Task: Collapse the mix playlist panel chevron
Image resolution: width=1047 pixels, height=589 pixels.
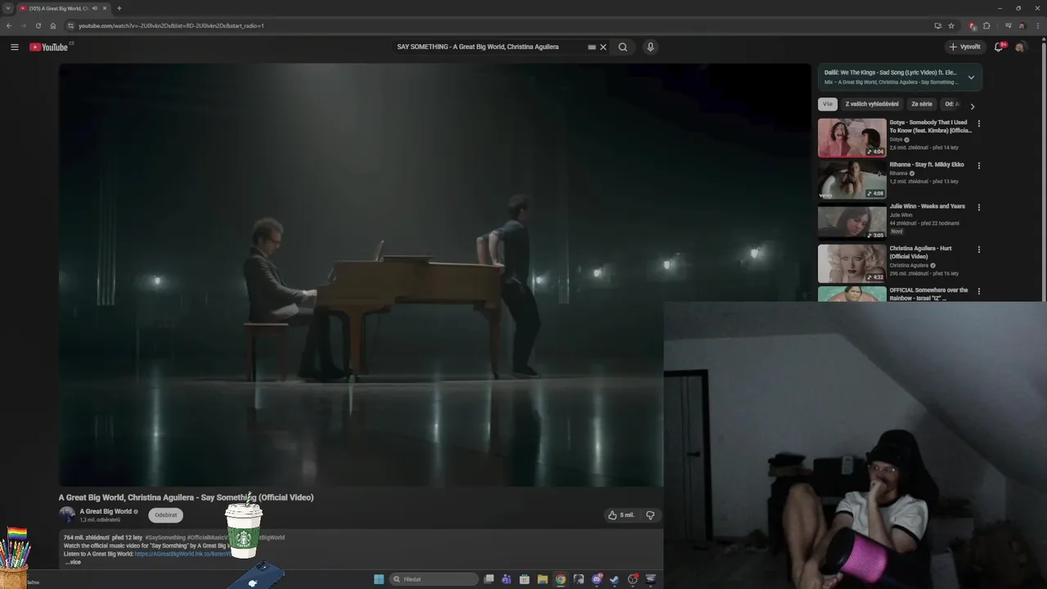Action: click(971, 78)
